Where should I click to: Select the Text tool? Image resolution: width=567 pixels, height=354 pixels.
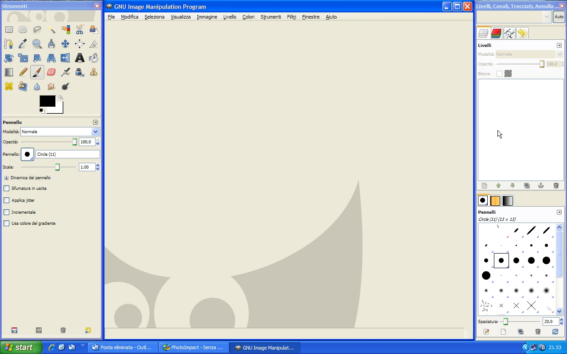point(80,58)
